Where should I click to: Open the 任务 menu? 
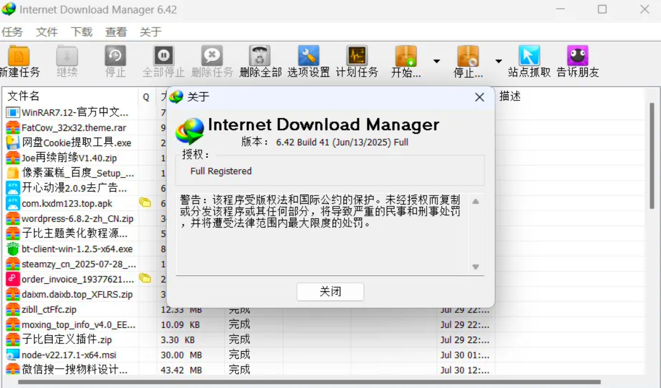(13, 31)
